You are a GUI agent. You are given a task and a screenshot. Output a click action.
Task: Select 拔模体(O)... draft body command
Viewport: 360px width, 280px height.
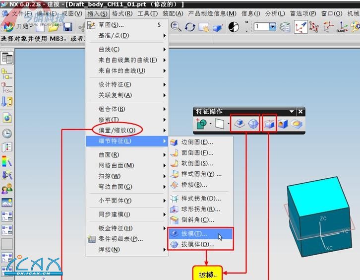201,244
